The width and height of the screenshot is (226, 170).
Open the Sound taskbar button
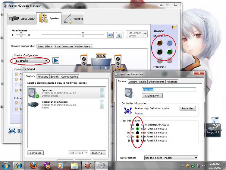click(x=102, y=166)
